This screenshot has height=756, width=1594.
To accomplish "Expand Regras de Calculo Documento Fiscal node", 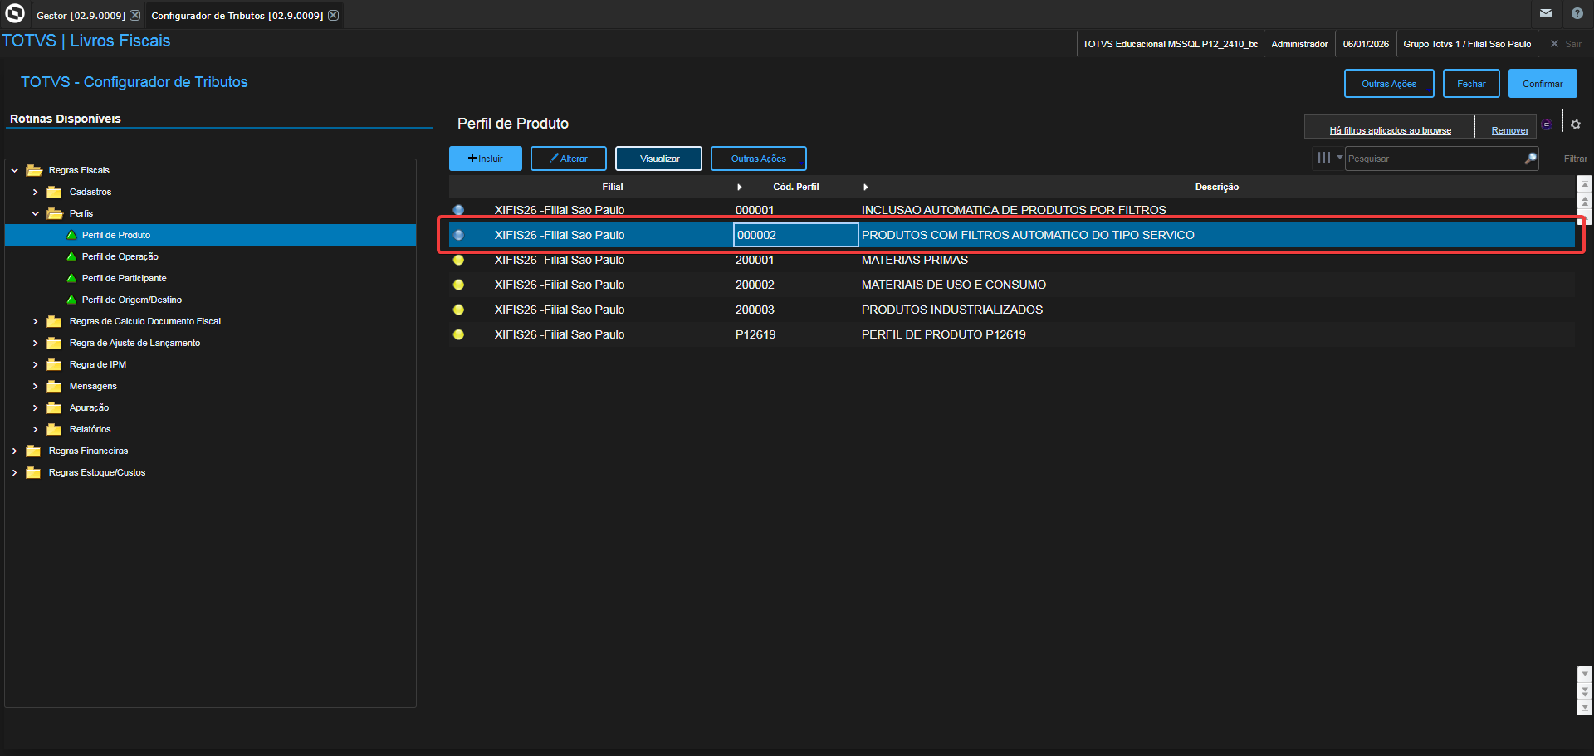I will click(x=35, y=321).
